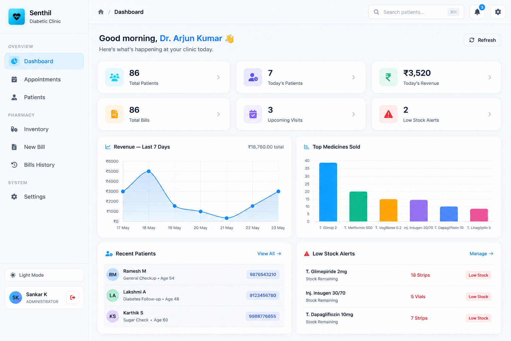The height and width of the screenshot is (341, 511).
Task: Click View All recent patients link
Action: [x=269, y=254]
